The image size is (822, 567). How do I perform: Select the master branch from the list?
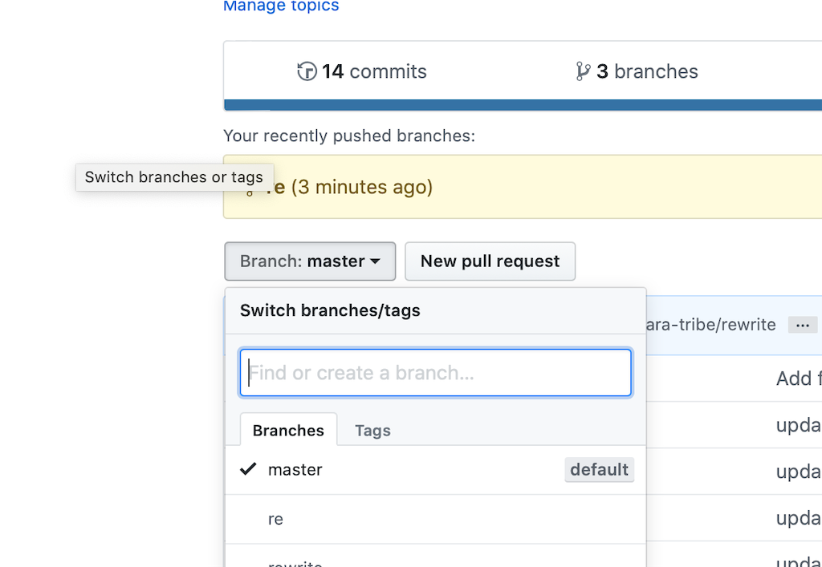(x=435, y=470)
